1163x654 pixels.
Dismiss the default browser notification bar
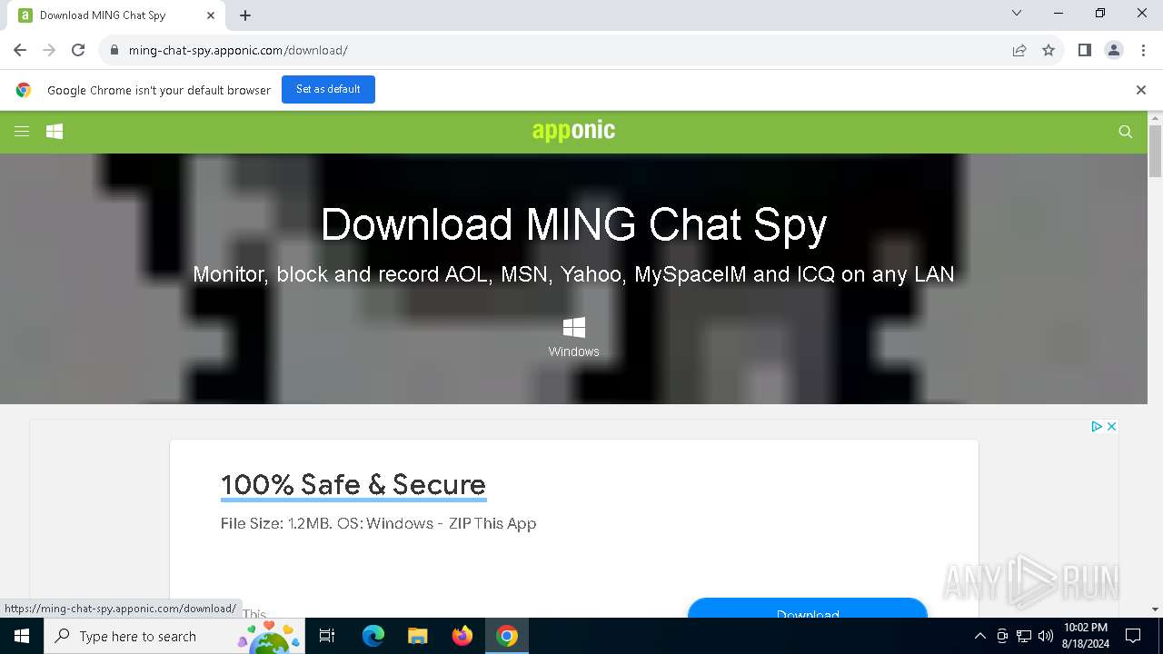1141,90
